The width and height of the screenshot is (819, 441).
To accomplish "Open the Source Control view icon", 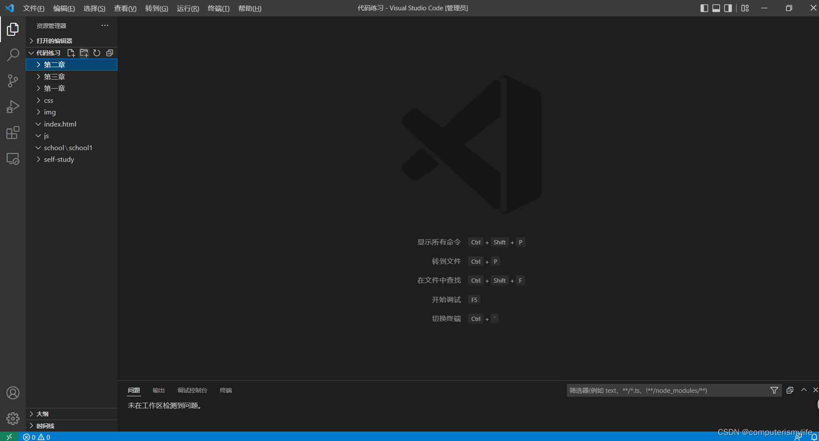I will coord(13,81).
